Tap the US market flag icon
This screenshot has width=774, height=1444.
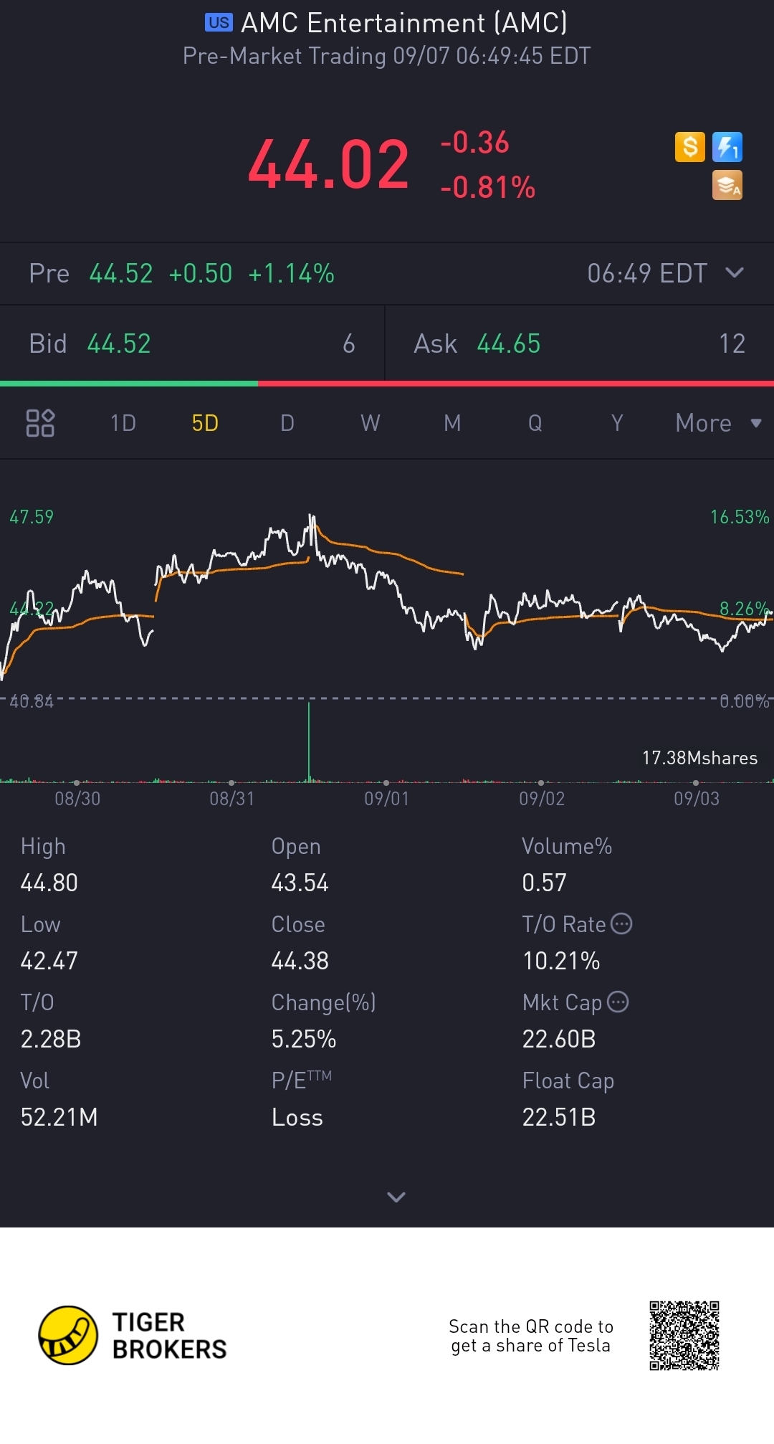coord(219,23)
